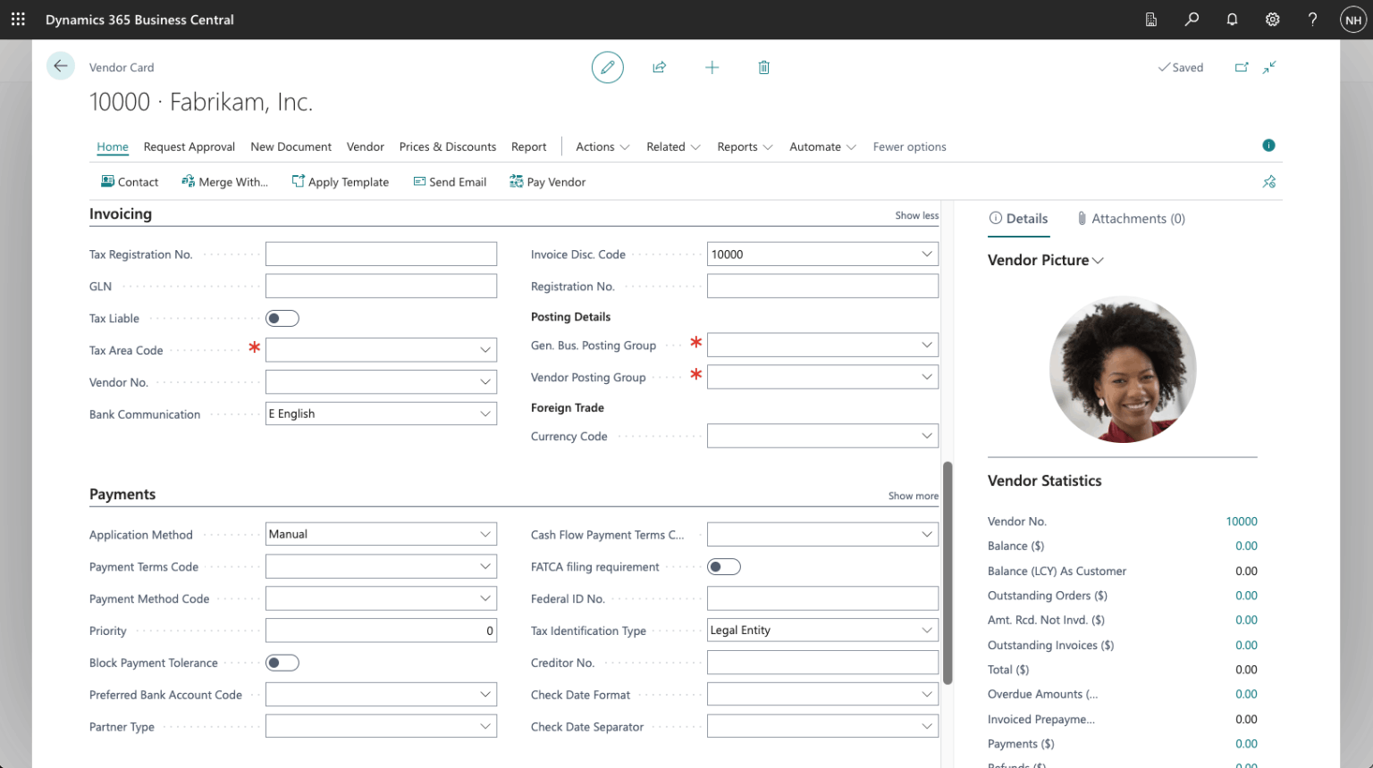The height and width of the screenshot is (768, 1373).
Task: Open help question mark icon
Action: click(x=1312, y=19)
